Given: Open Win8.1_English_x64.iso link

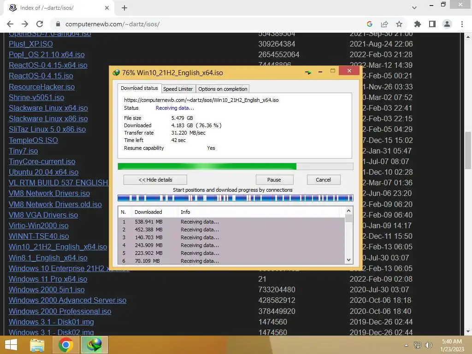Looking at the screenshot, I should coord(48,258).
